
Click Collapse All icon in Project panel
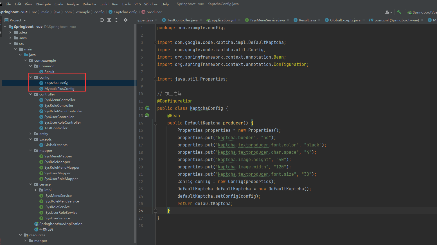click(x=116, y=20)
